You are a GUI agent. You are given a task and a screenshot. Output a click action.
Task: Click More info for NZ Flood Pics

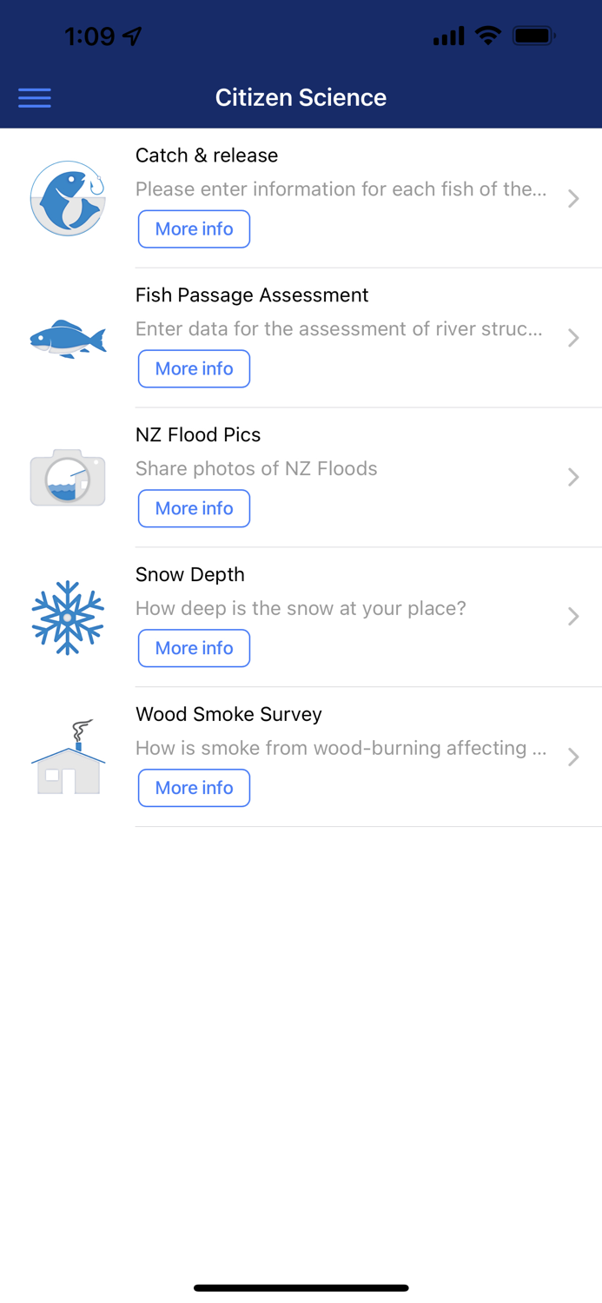tap(194, 508)
